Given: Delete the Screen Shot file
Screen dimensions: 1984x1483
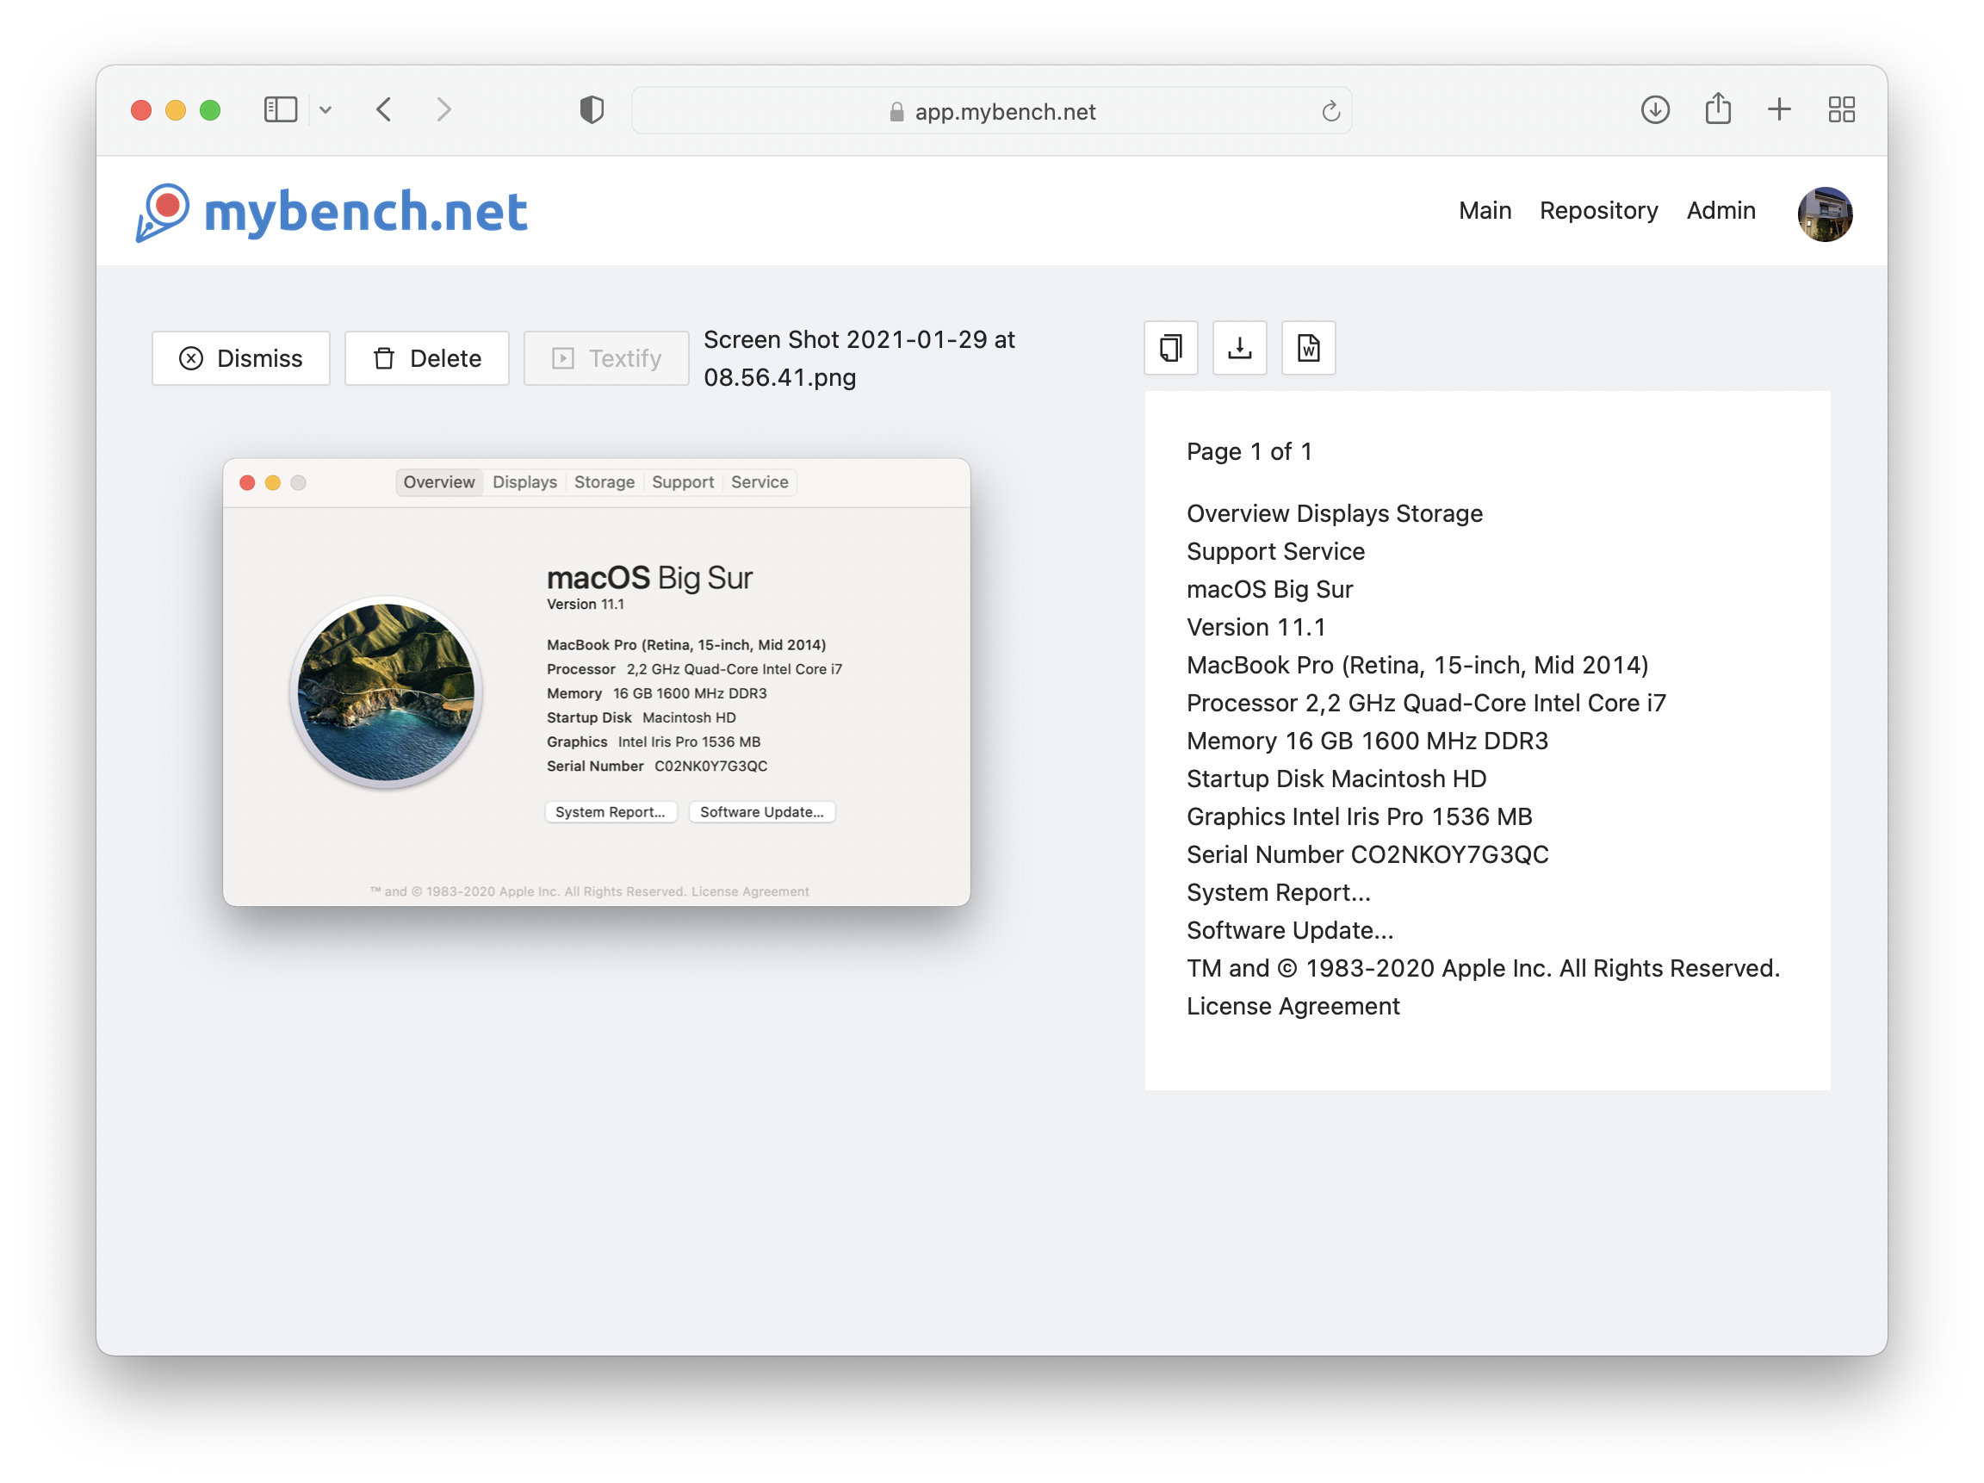Looking at the screenshot, I should click(x=427, y=358).
